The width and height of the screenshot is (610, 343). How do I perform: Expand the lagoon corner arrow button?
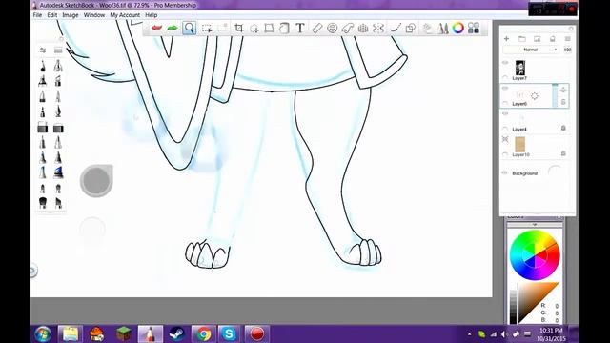pyautogui.click(x=33, y=271)
